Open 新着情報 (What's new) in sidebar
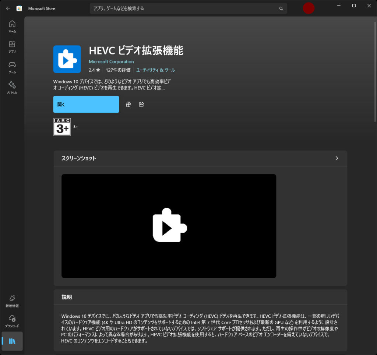The image size is (377, 355). point(12,300)
